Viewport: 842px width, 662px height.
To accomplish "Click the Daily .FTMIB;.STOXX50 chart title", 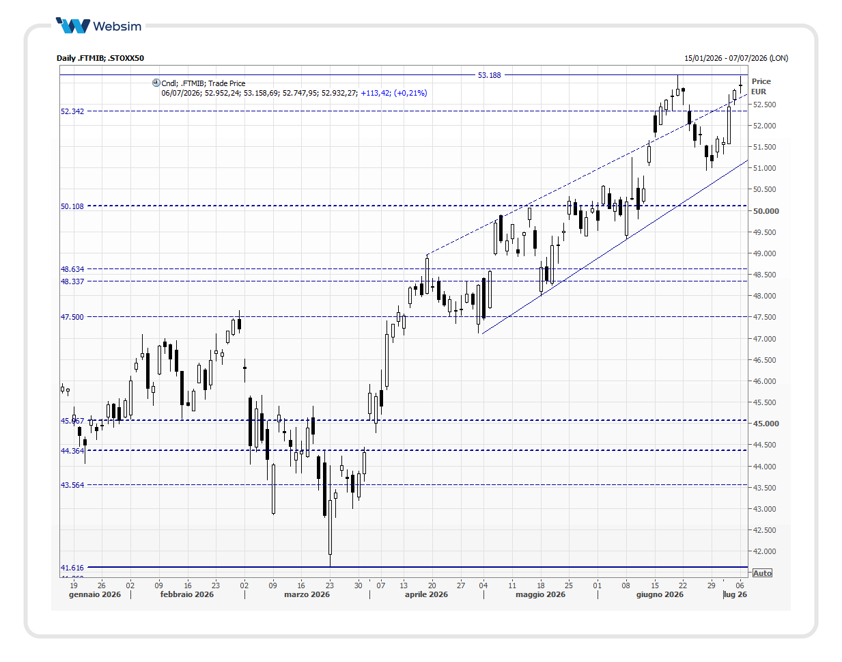I will [x=100, y=58].
